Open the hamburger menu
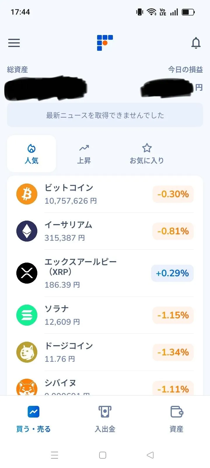This screenshot has height=468, width=210. pos(14,43)
